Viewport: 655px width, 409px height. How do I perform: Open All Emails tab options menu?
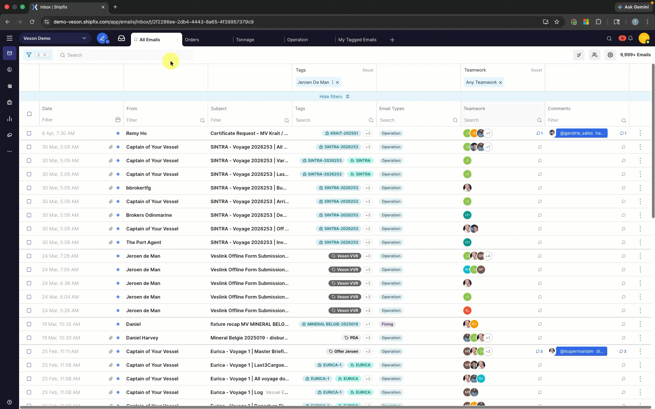pos(177,40)
